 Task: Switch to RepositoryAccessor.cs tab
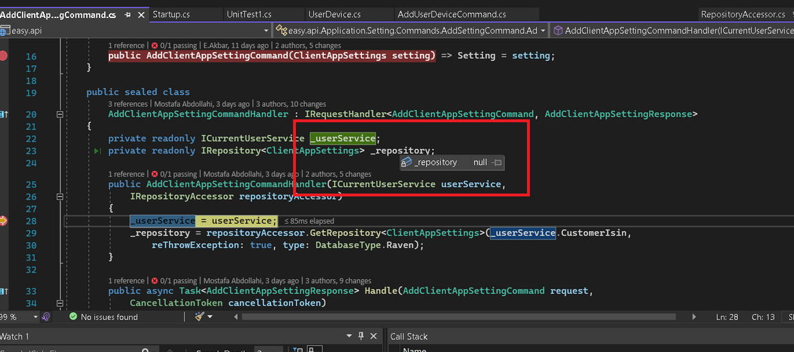(x=743, y=15)
